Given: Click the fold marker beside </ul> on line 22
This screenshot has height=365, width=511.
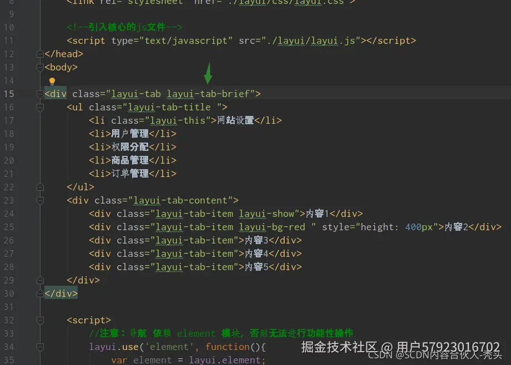Looking at the screenshot, I should coord(39,187).
